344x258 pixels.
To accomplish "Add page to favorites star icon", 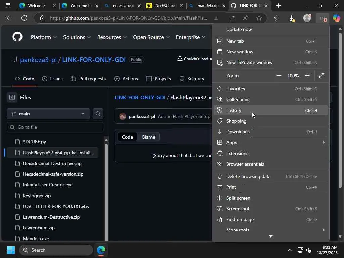I will click(x=259, y=18).
